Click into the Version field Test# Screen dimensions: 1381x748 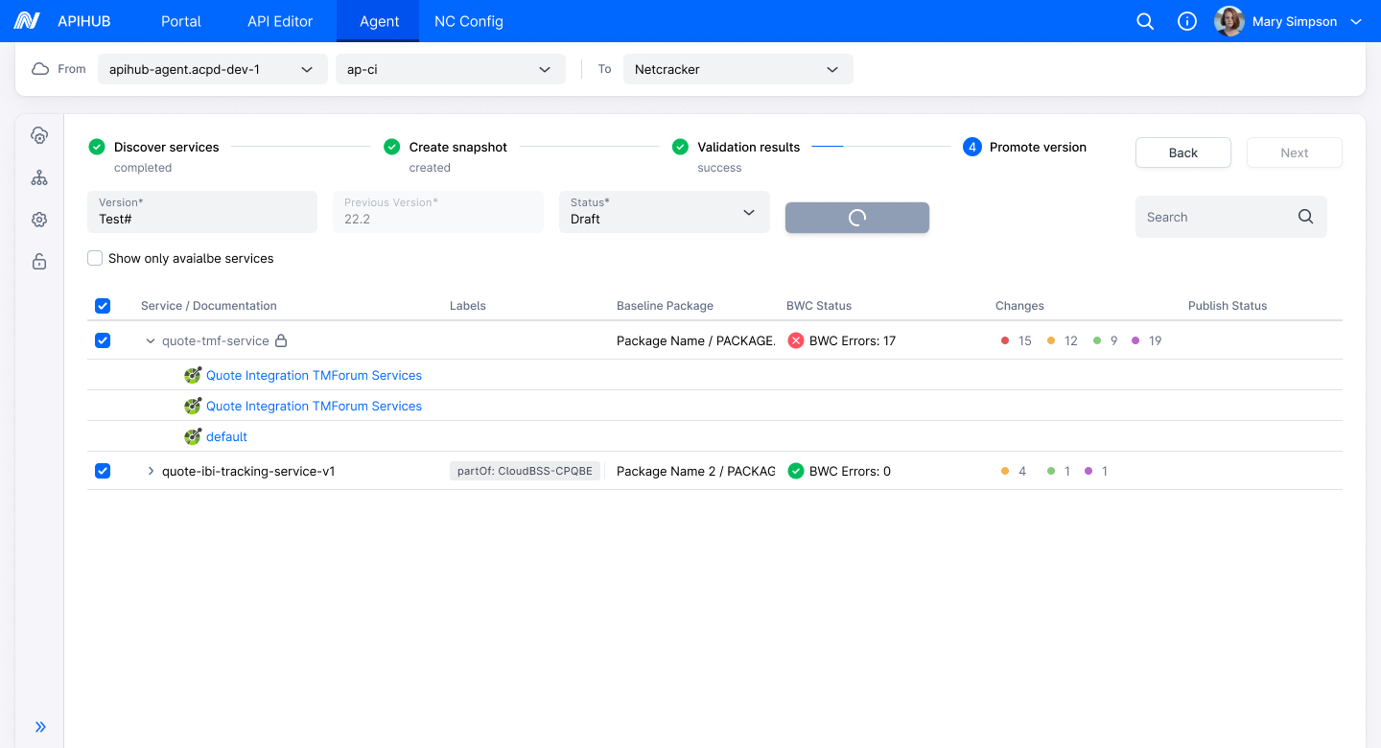[202, 212]
